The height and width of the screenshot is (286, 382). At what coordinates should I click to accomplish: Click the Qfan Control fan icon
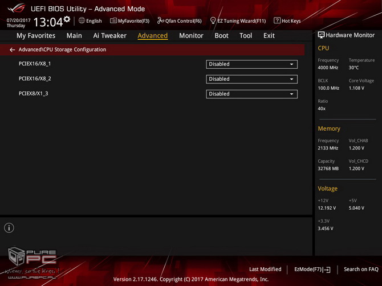pyautogui.click(x=160, y=20)
